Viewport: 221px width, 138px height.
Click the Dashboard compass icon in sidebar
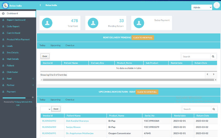tap(3, 14)
